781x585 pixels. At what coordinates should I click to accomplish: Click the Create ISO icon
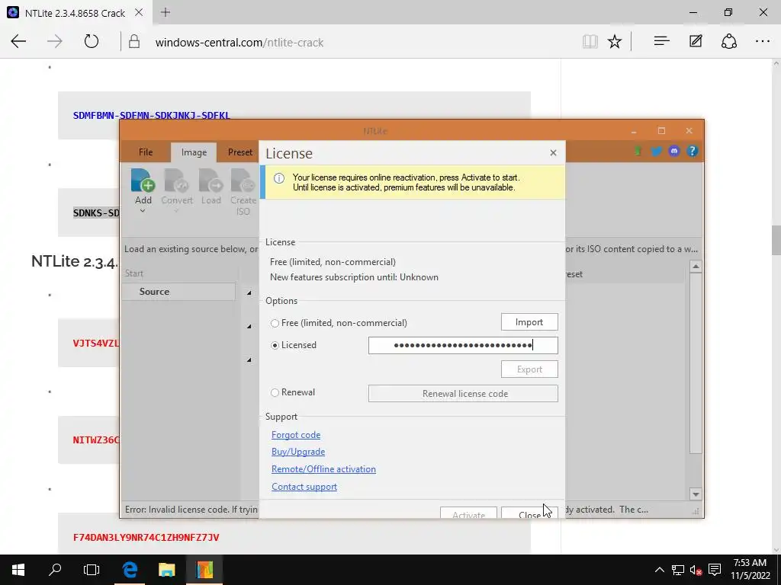pyautogui.click(x=243, y=181)
